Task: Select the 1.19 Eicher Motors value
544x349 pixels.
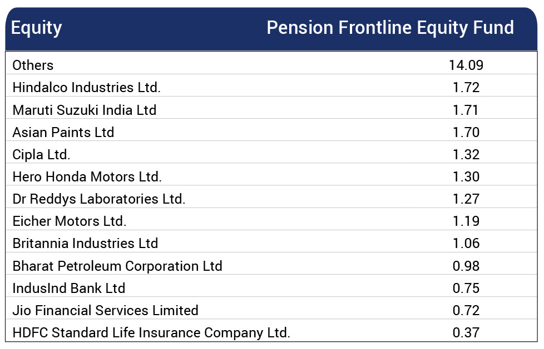Action: 466,221
